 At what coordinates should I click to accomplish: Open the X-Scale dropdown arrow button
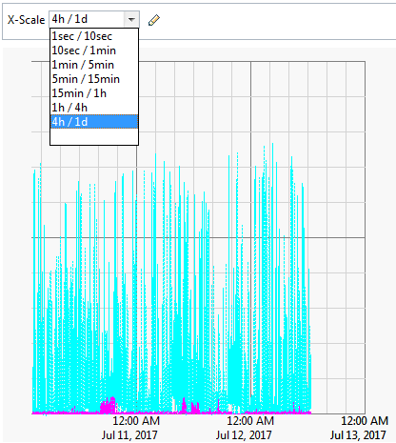(131, 20)
